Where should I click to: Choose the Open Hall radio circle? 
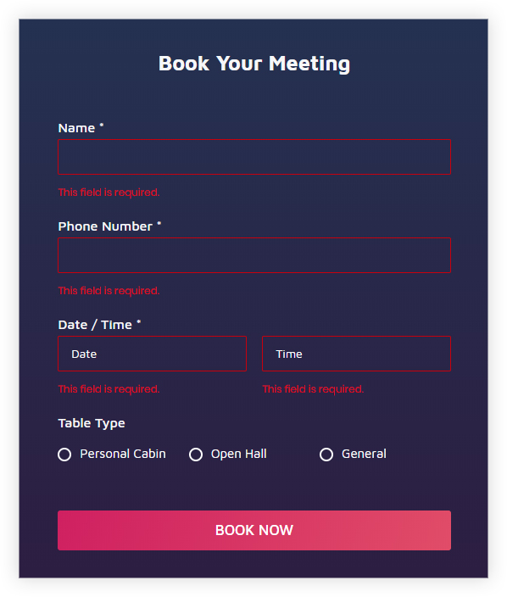click(x=196, y=455)
